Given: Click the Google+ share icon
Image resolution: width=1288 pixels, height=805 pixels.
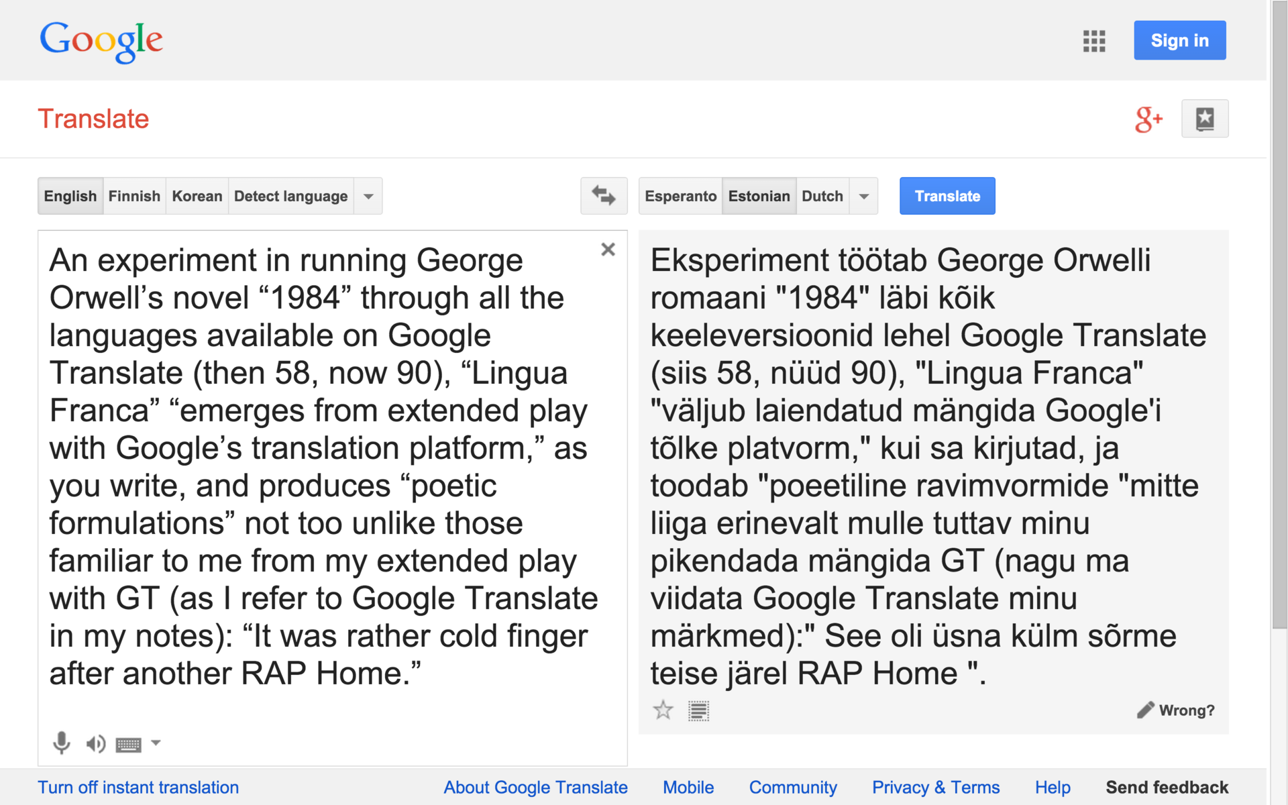Looking at the screenshot, I should (1148, 119).
